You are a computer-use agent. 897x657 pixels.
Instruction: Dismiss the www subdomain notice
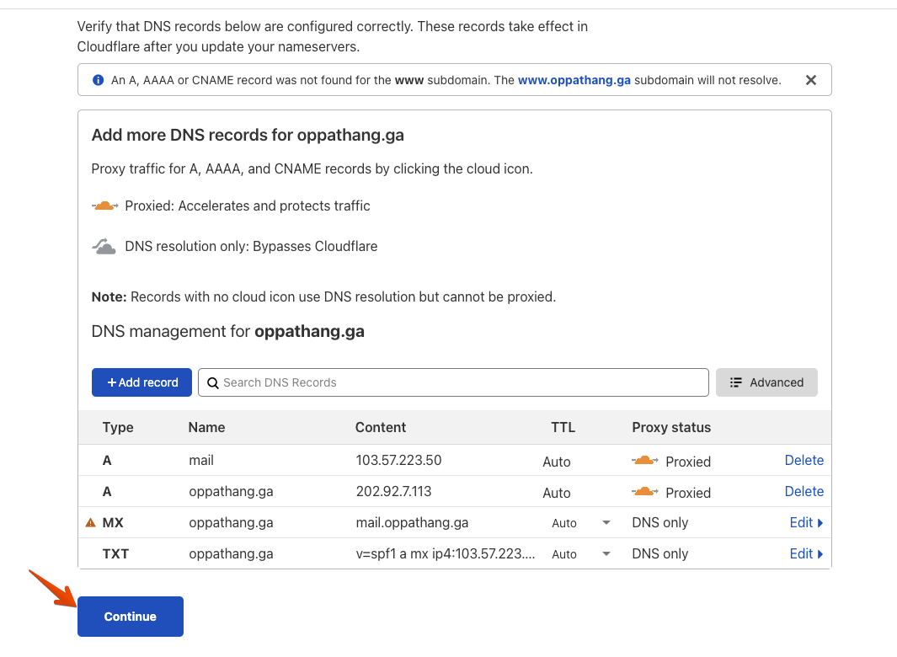(810, 80)
